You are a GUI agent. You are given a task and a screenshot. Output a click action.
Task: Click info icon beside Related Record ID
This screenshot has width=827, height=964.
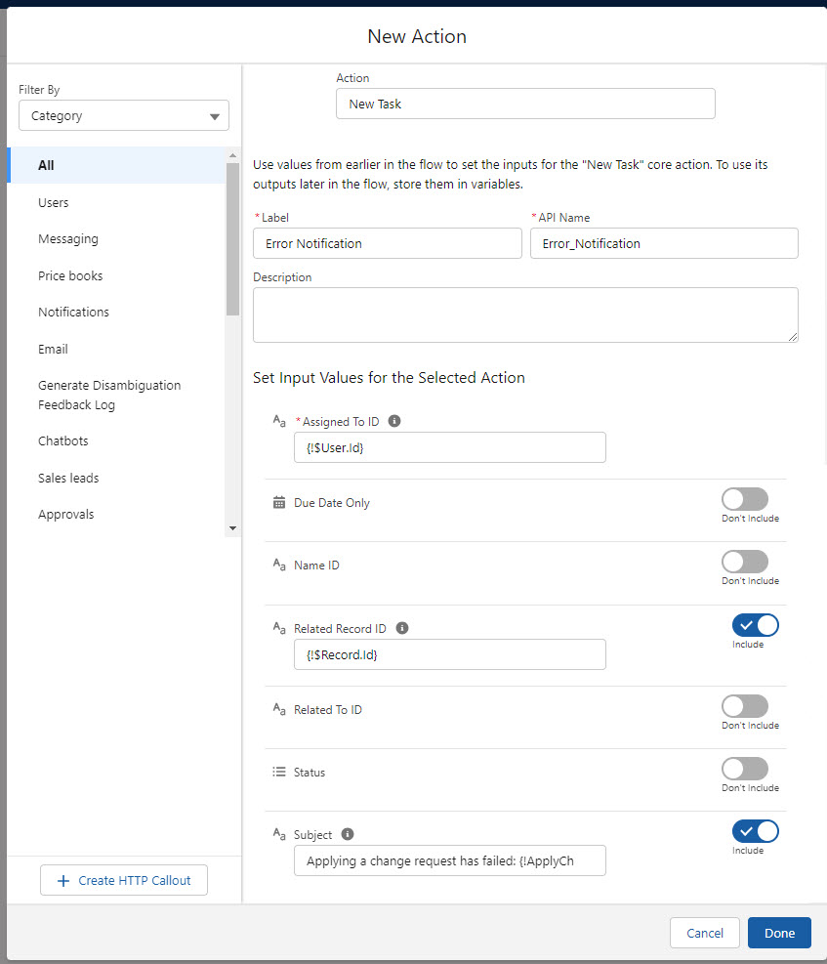tap(402, 628)
